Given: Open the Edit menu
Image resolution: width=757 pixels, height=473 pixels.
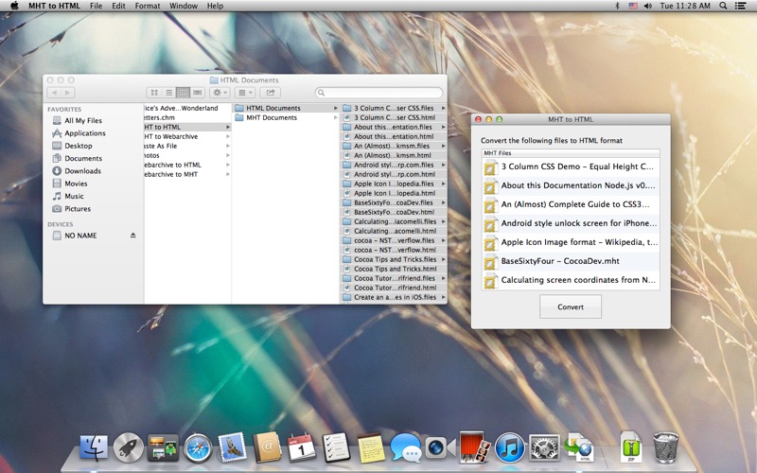Looking at the screenshot, I should [118, 6].
